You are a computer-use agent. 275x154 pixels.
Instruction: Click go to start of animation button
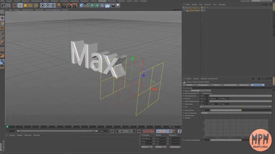112,131
